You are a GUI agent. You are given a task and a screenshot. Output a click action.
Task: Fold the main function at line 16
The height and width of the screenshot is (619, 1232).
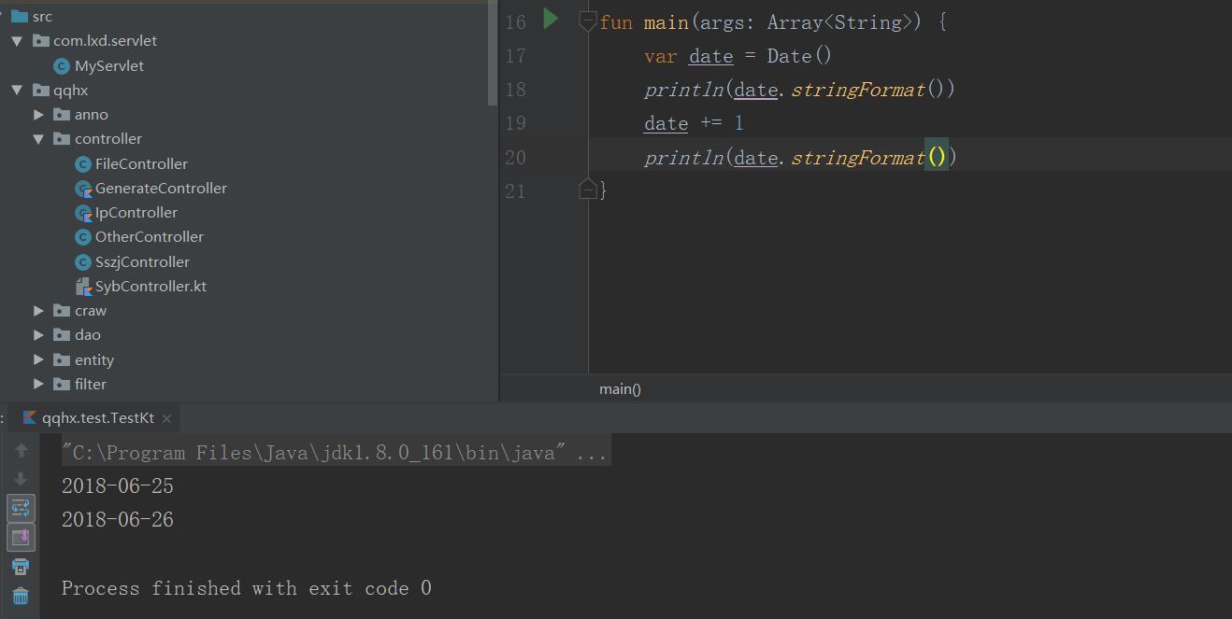[587, 21]
